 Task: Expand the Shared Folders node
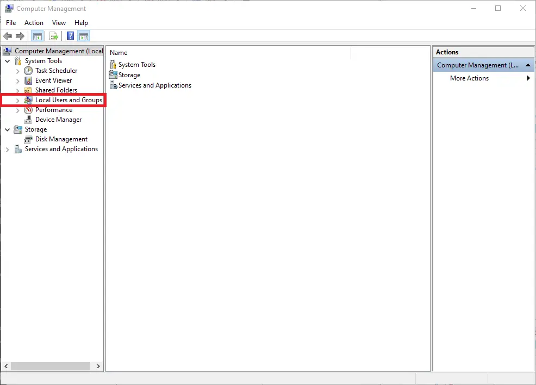point(17,90)
